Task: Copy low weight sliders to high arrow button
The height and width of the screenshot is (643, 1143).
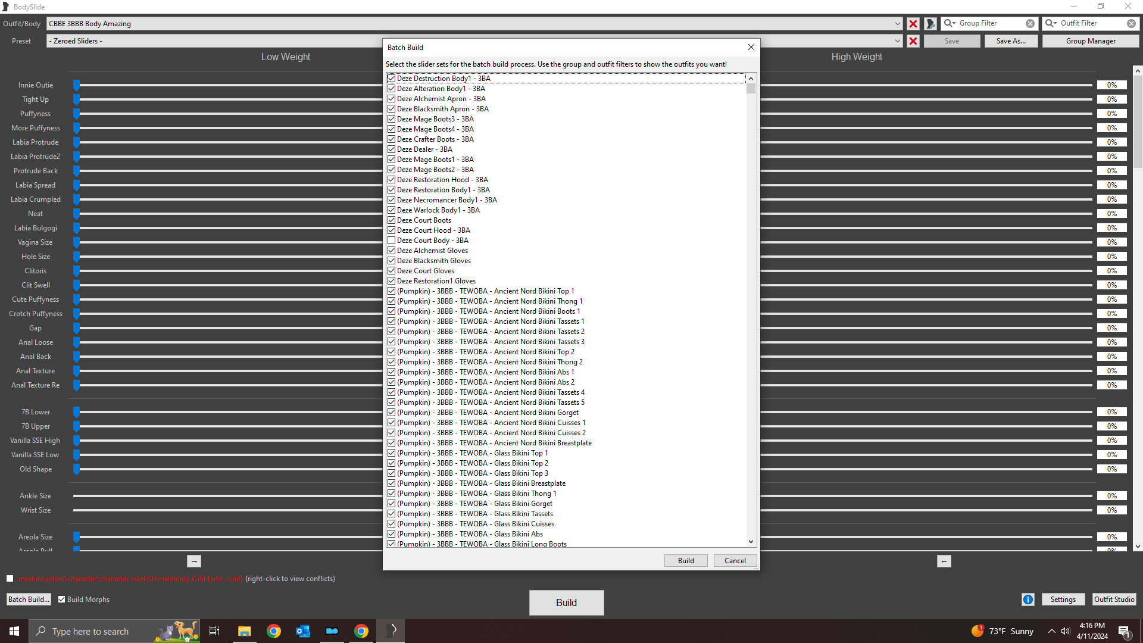Action: tap(194, 561)
